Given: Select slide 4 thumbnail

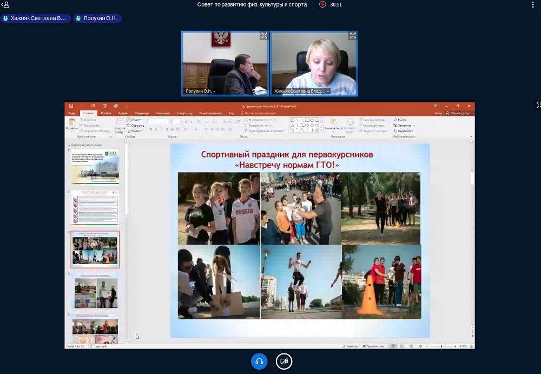Looking at the screenshot, I should [x=95, y=291].
